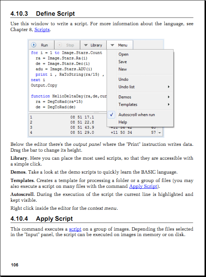Image resolution: width=206 pixels, height=277 pixels.
Task: Click the 'ra = DegToRad(ra*15)' line
Action: [x=59, y=102]
